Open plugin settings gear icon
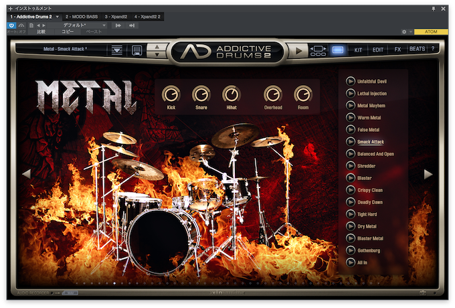 [x=404, y=31]
